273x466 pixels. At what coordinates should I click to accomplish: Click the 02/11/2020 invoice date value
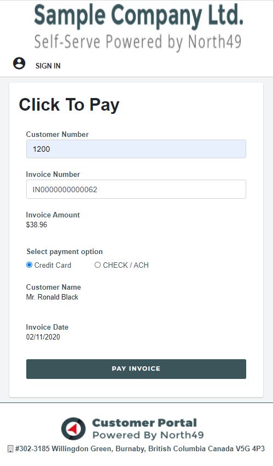[43, 337]
